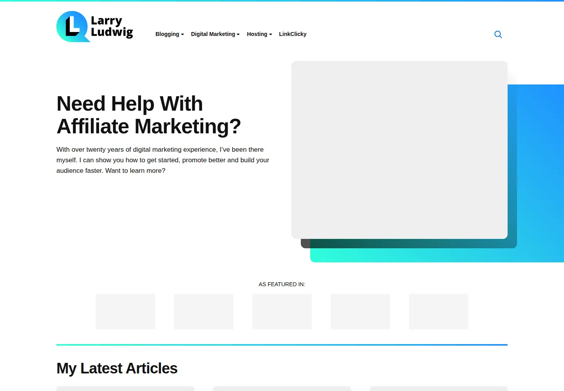Click the AS FEATURED IN label

pyautogui.click(x=282, y=284)
